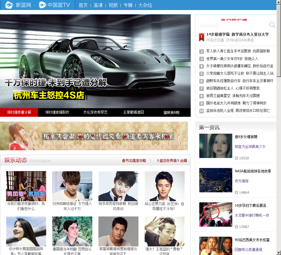281x255 pixels.
Task: Open the 邱心志贾乃亮 photo thumbnail
Action: (x=165, y=186)
